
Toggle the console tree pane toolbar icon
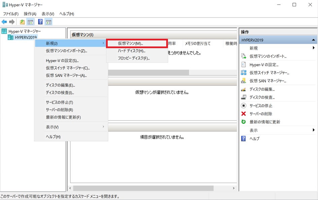pyautogui.click(x=30, y=22)
